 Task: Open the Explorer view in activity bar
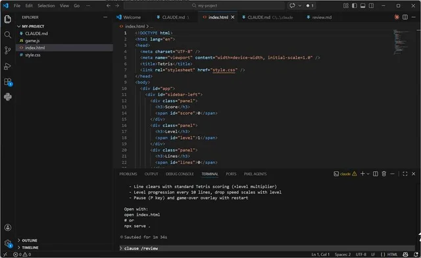pos(7,19)
